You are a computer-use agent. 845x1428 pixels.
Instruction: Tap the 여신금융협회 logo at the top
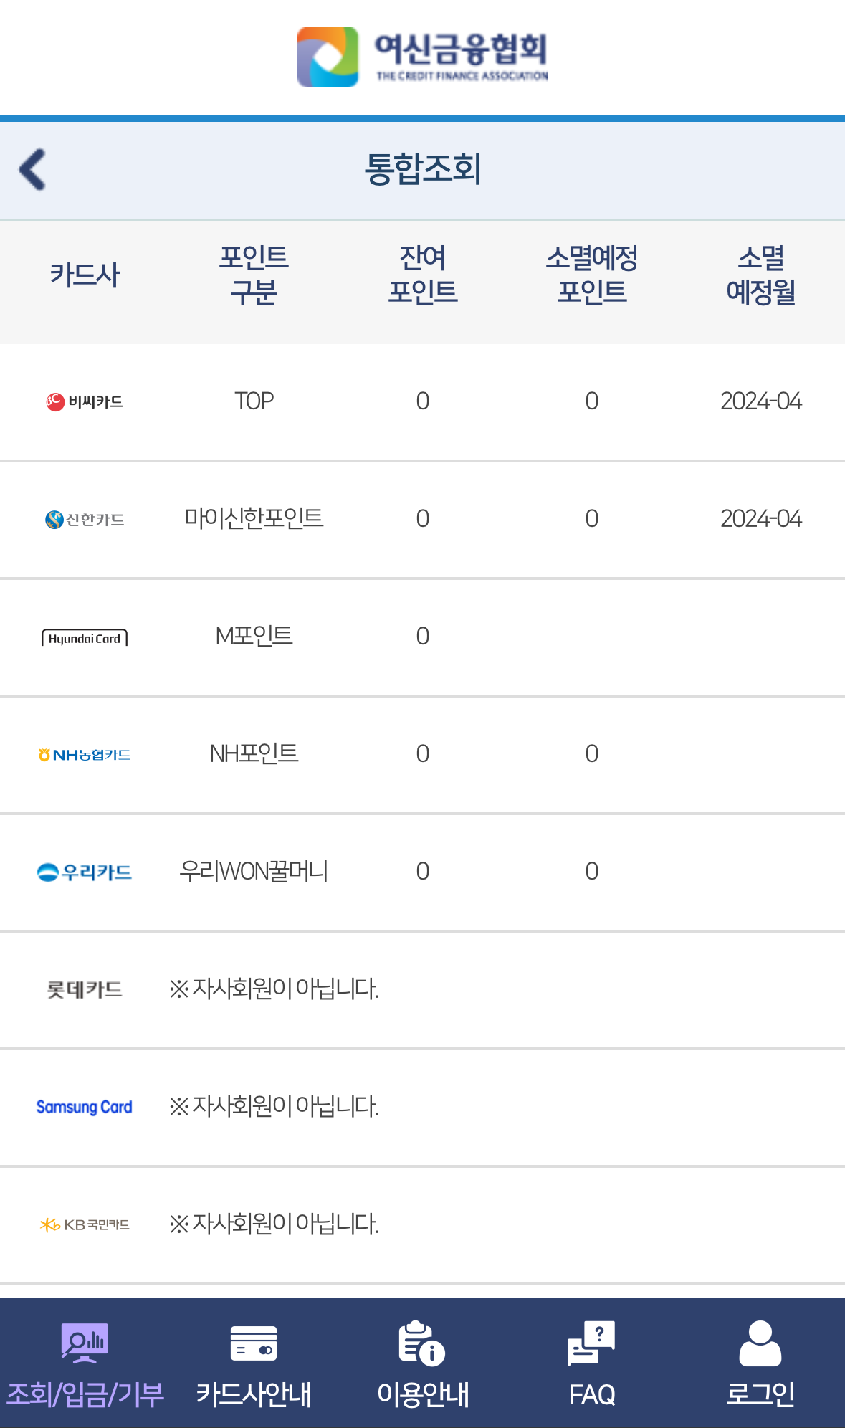423,57
